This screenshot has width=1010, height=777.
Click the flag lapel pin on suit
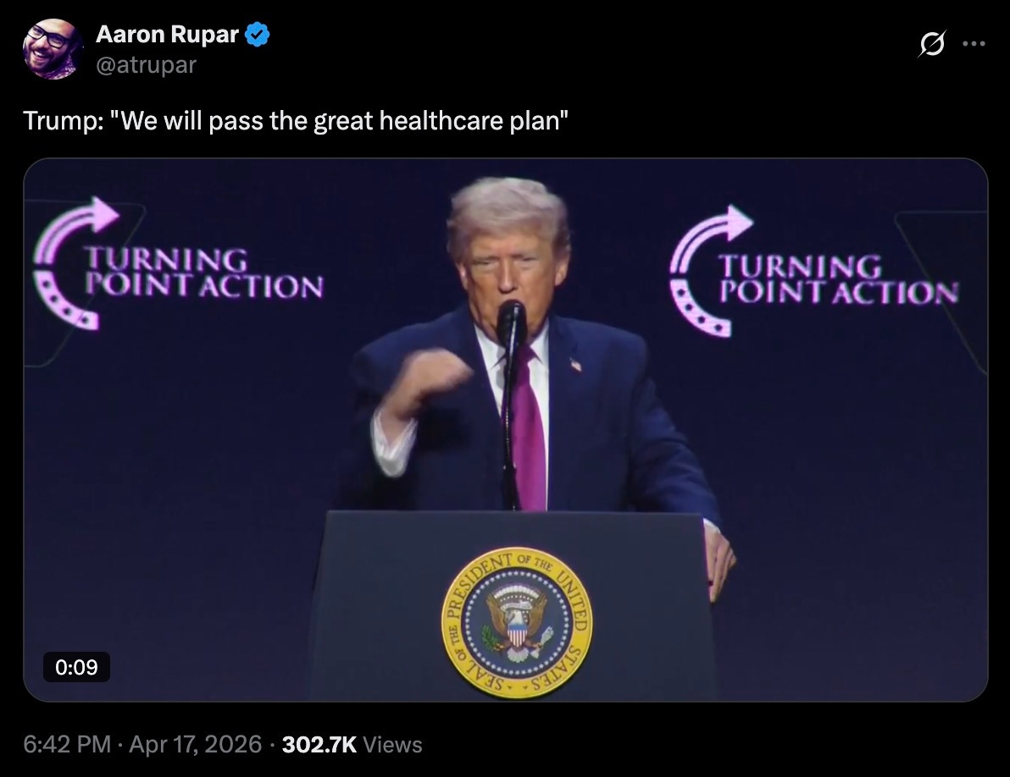click(575, 365)
